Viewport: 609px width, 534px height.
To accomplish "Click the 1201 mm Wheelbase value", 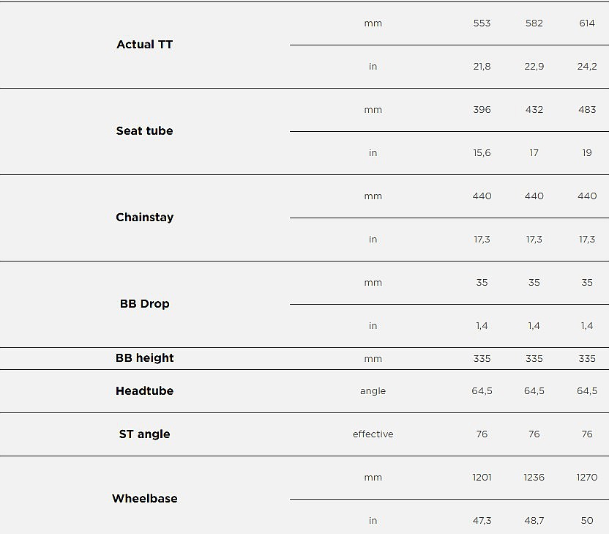I will [x=482, y=478].
